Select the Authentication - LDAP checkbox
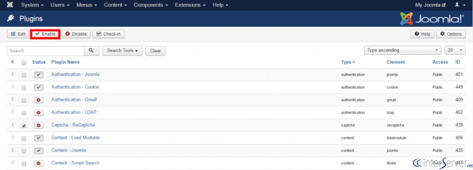 [x=24, y=113]
